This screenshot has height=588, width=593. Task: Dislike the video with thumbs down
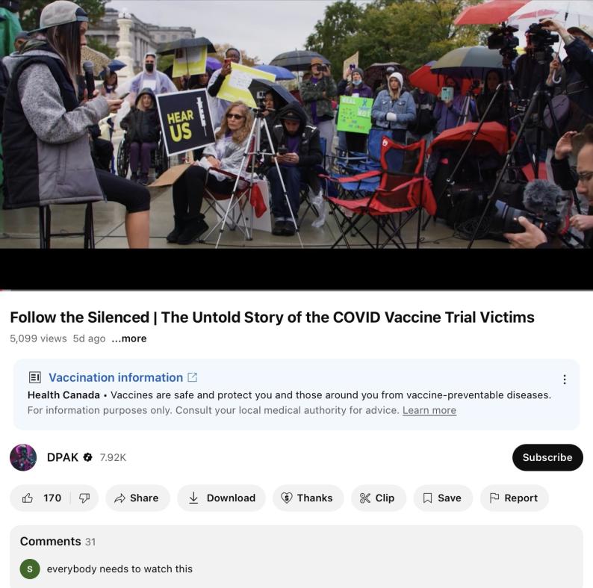pos(84,498)
